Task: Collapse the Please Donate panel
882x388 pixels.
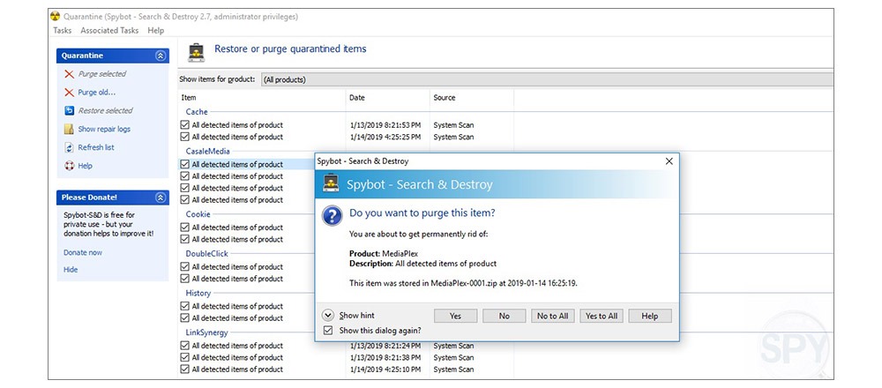Action: (161, 198)
